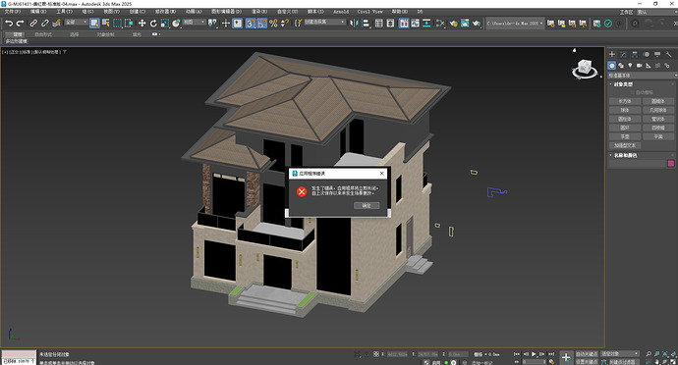The image size is (678, 365).
Task: Click the pink object color swatch
Action: point(671,163)
